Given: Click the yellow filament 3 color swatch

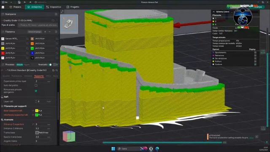Looking at the screenshot, I should click(3, 48).
